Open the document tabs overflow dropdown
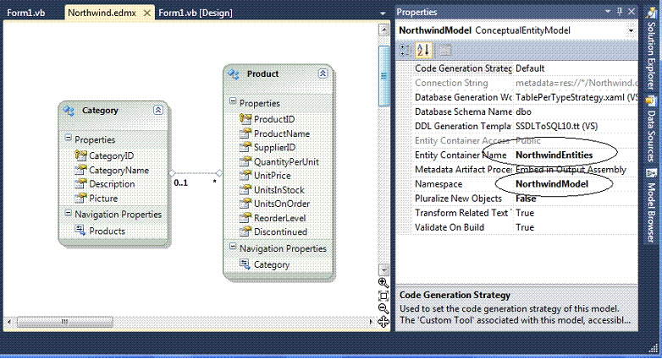Image resolution: width=662 pixels, height=359 pixels. [x=383, y=14]
